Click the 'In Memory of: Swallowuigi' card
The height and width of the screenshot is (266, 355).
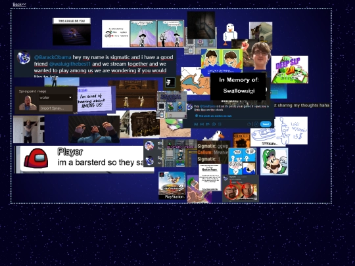point(239,86)
